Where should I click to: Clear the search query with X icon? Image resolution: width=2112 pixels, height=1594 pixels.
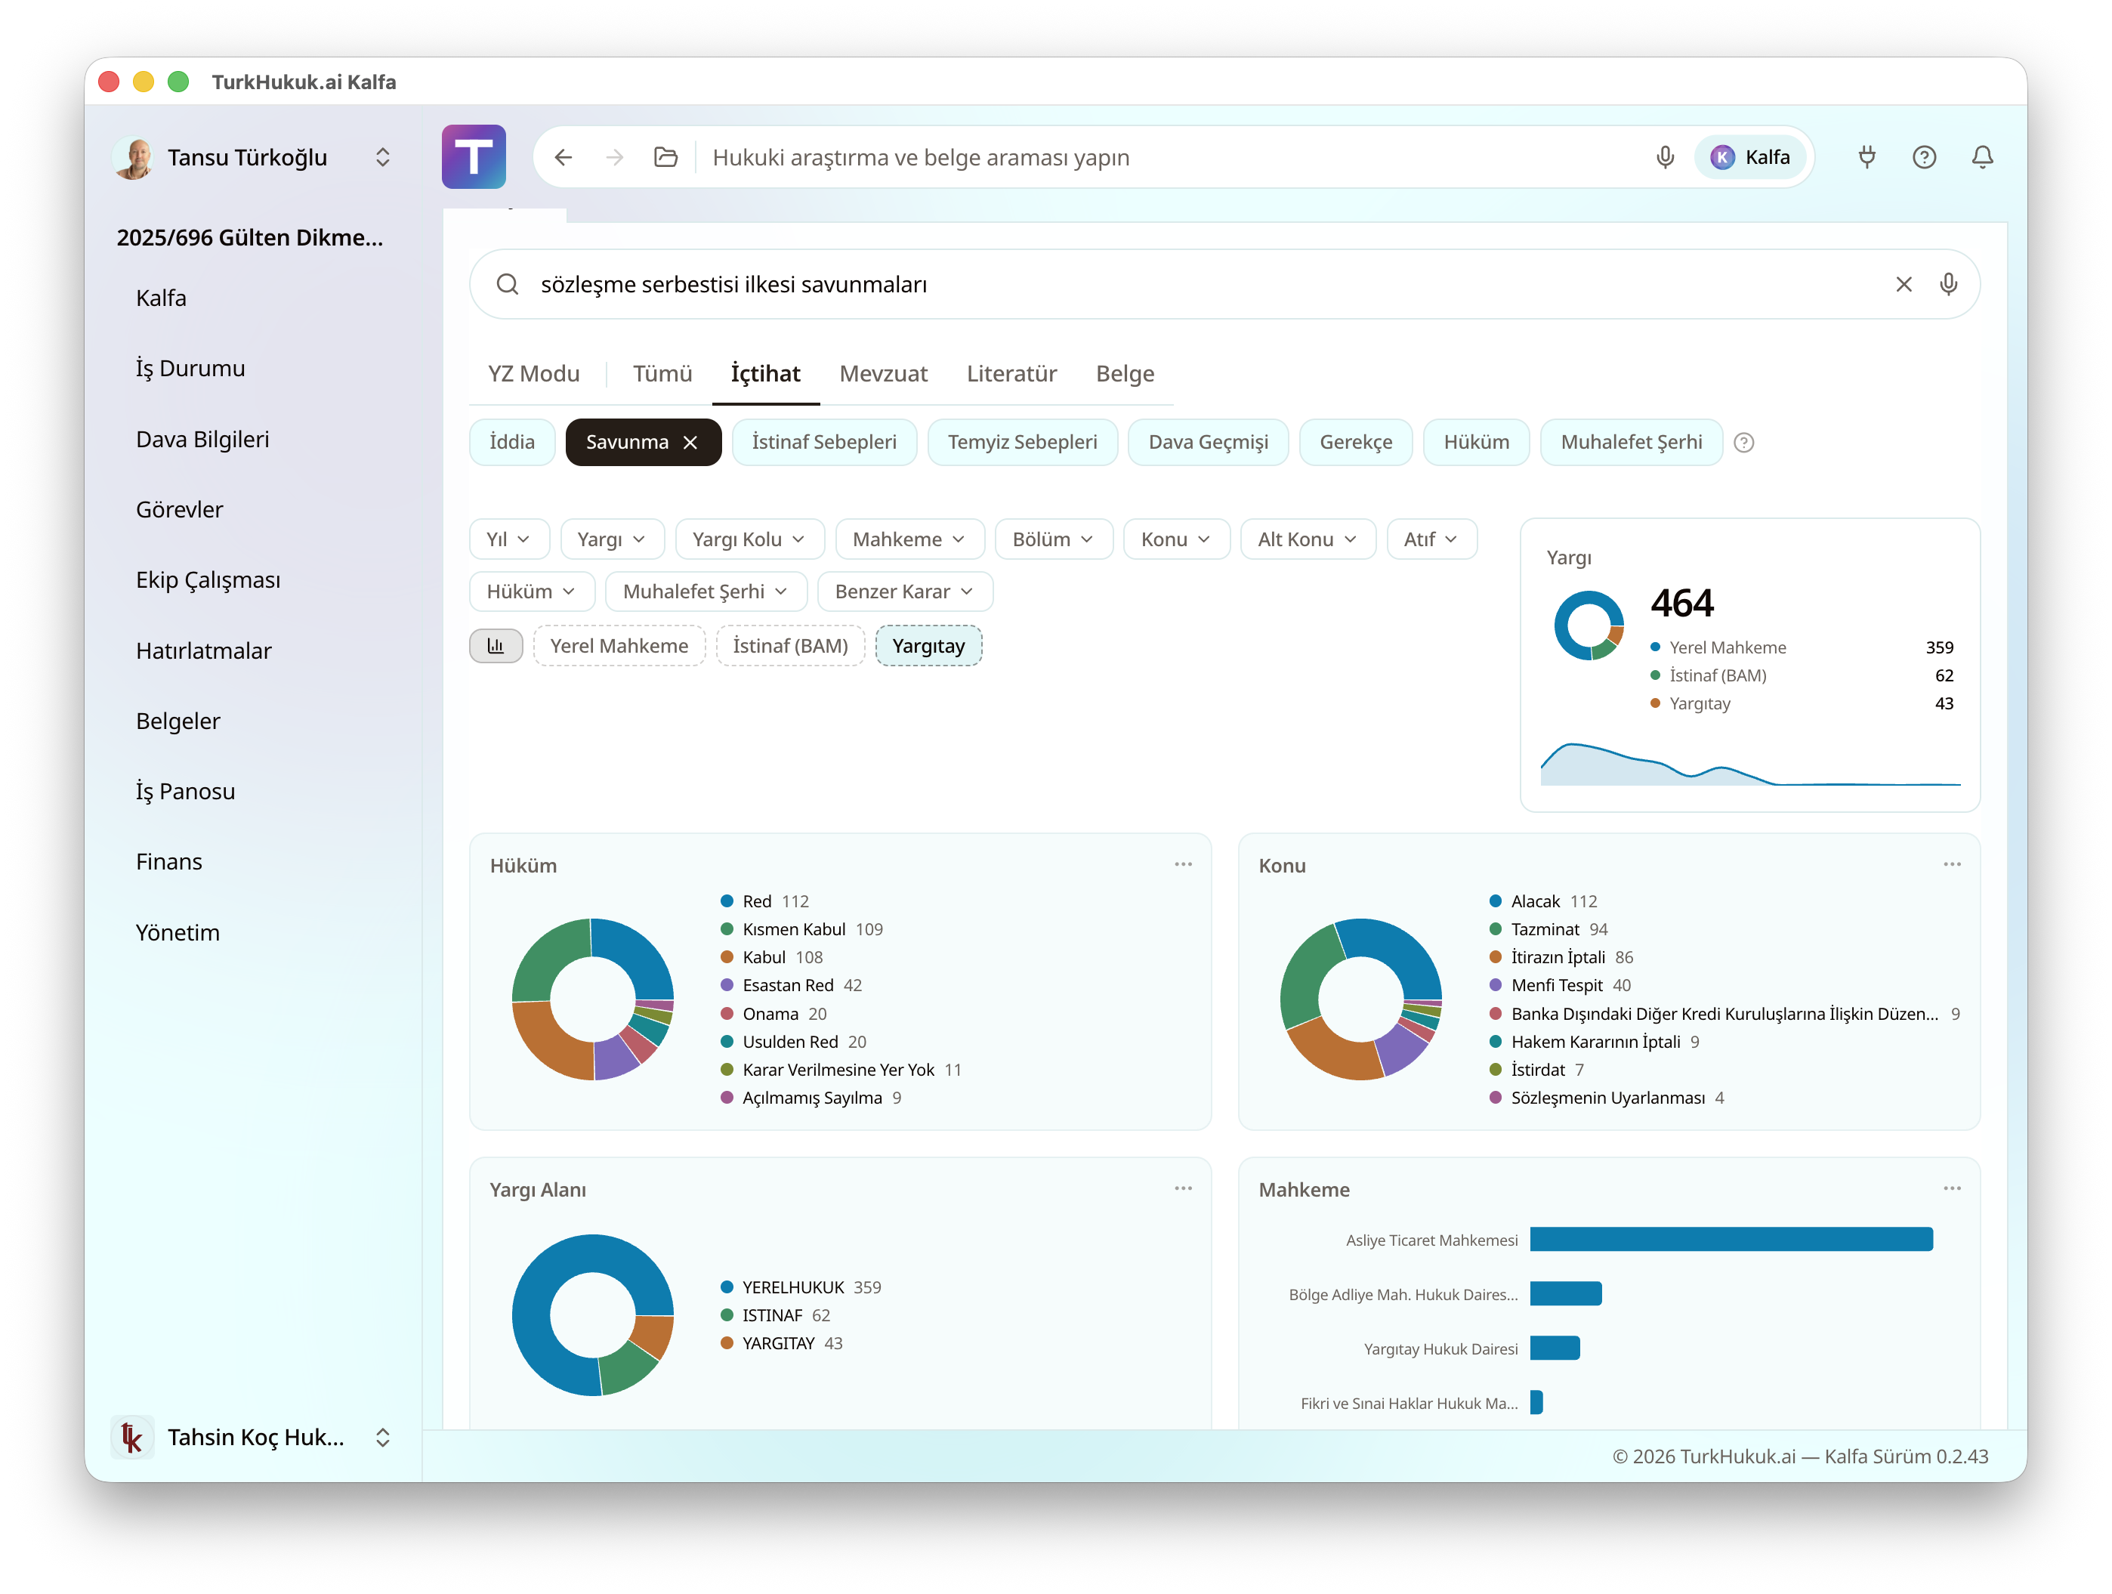1903,285
